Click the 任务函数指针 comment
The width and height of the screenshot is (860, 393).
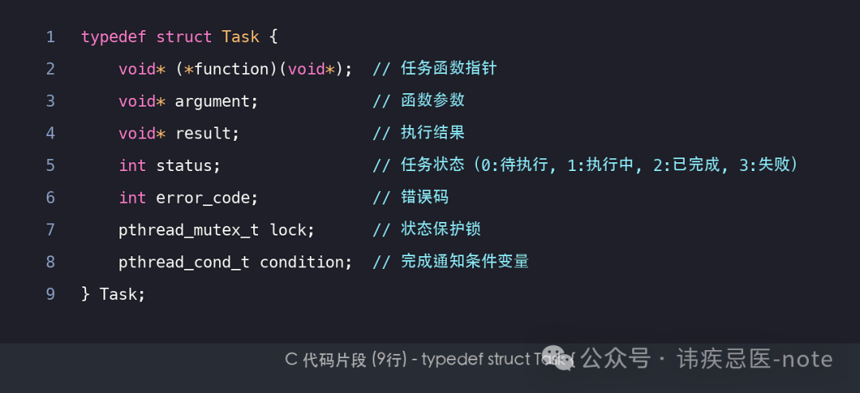pos(449,69)
